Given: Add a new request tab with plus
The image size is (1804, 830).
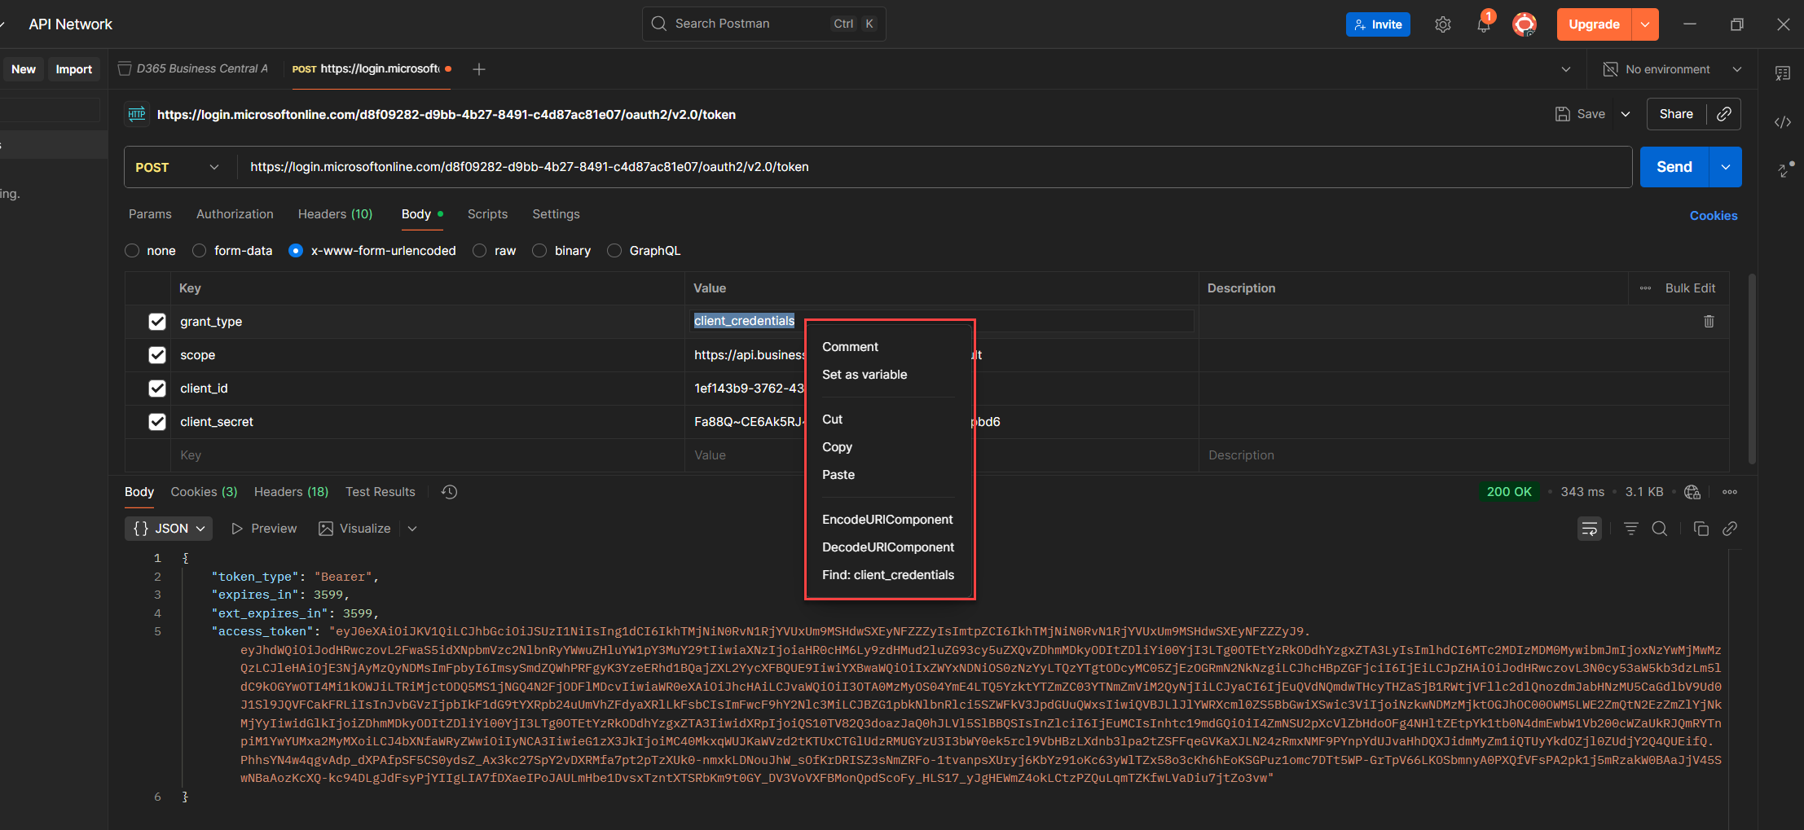Looking at the screenshot, I should pos(479,69).
